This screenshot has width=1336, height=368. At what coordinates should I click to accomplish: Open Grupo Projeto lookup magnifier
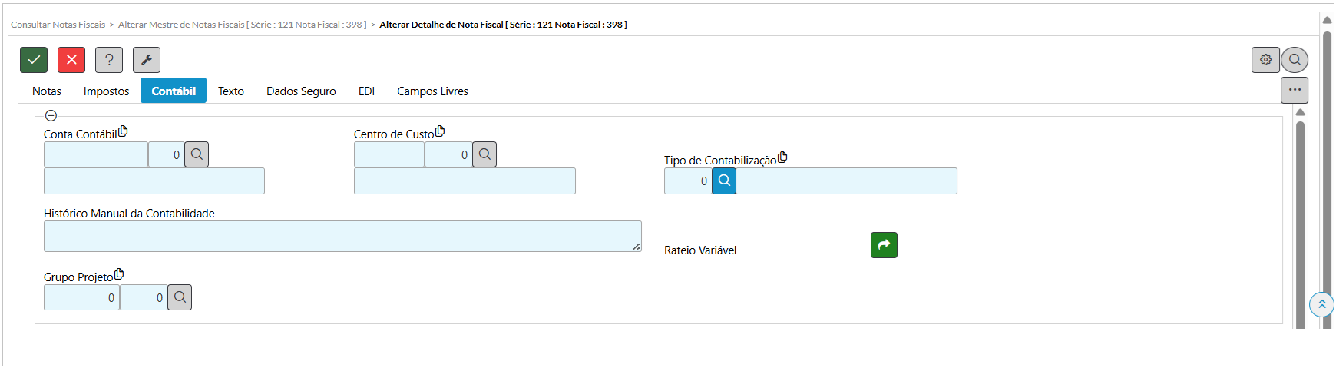click(180, 297)
